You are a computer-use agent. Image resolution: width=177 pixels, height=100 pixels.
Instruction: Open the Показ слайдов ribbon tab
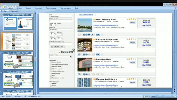(x=51, y=8)
